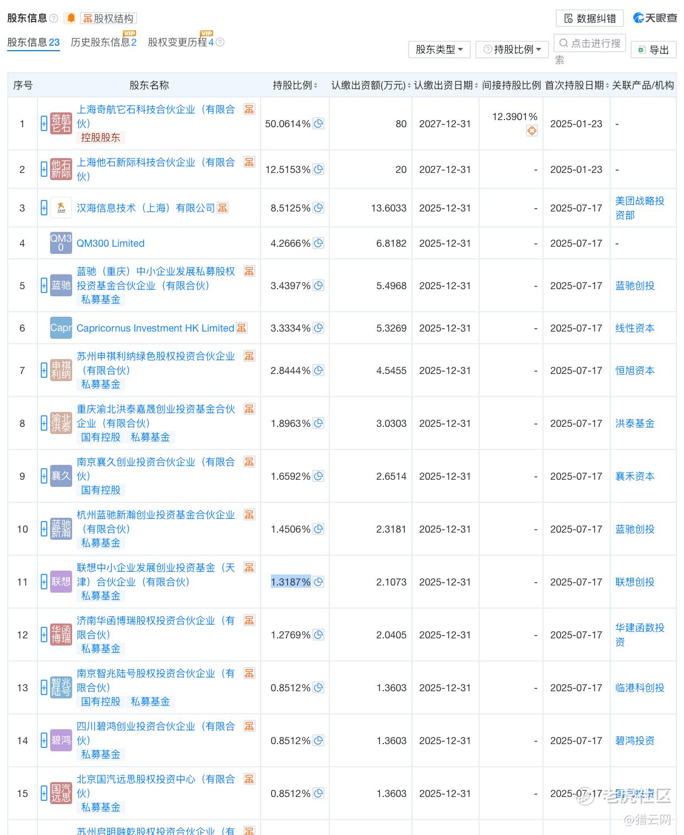The image size is (684, 835).
Task: Click structure icon beside 联想中小企业 name
Action: tap(249, 567)
